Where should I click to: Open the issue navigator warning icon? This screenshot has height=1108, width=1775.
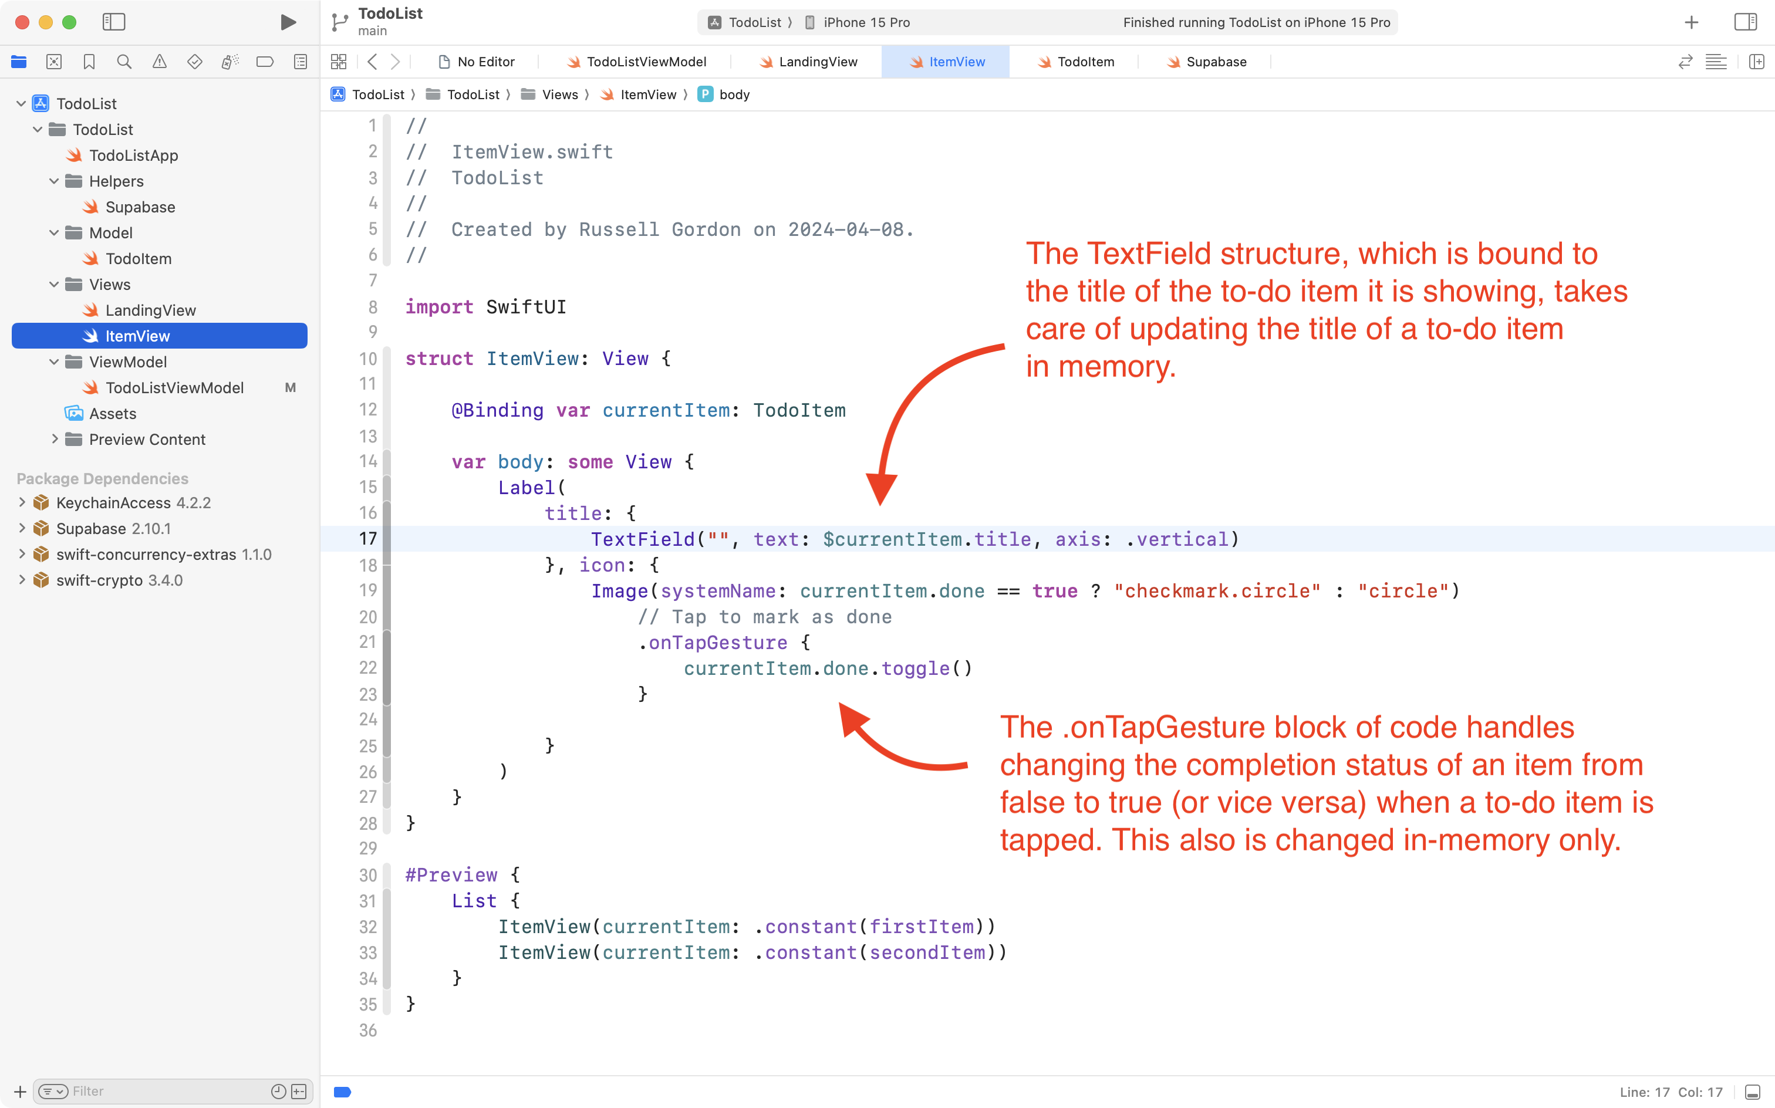point(159,62)
